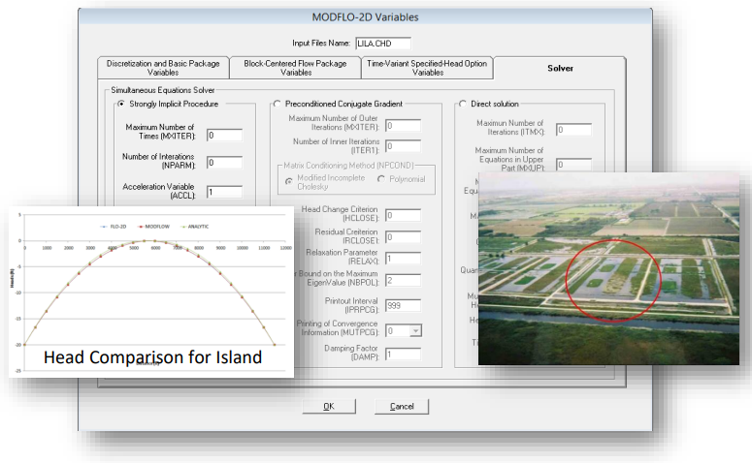Viewport: 752px width, 463px height.
Task: Open Time-Variant Specified-Head Option tab
Action: coord(427,67)
